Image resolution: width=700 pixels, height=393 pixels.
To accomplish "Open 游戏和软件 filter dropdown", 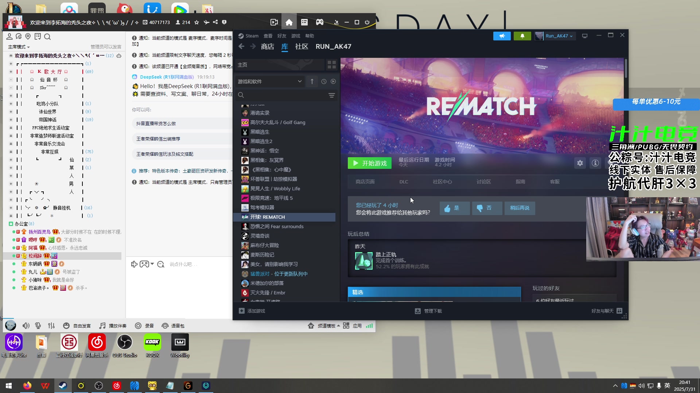I will click(x=269, y=82).
